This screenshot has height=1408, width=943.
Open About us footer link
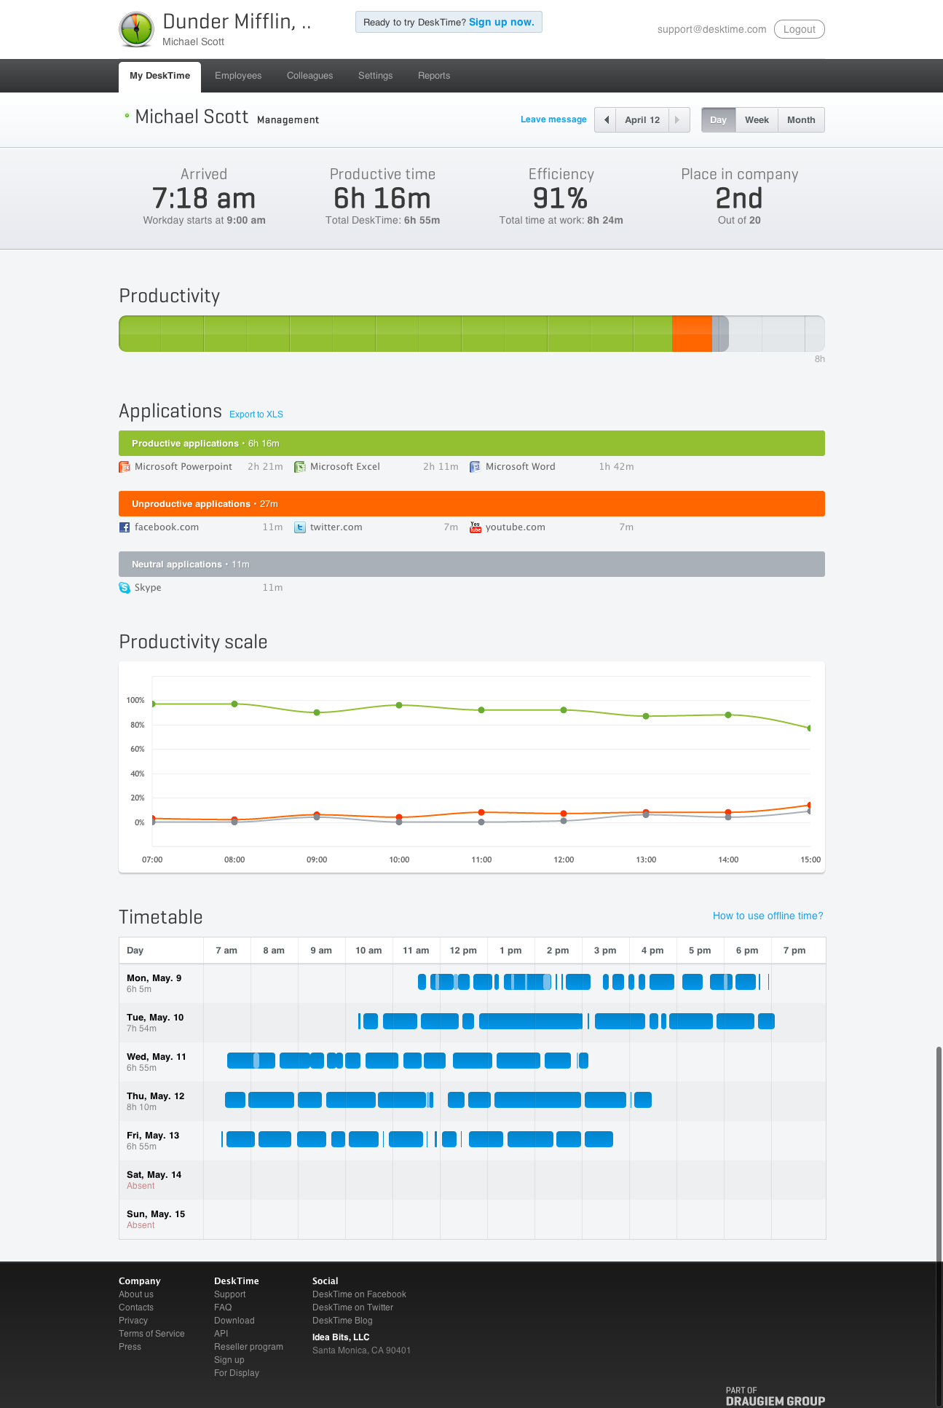click(x=136, y=1294)
